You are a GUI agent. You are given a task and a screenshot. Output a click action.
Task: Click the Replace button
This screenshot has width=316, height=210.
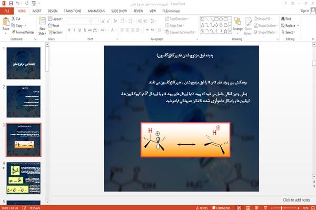(289, 26)
